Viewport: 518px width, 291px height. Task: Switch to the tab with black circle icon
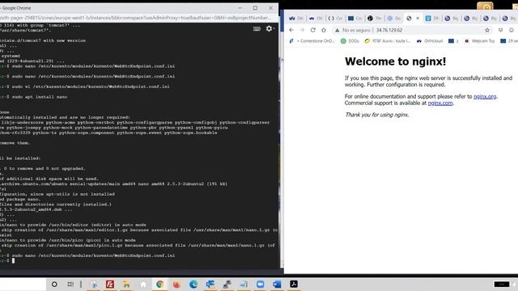tap(374, 19)
